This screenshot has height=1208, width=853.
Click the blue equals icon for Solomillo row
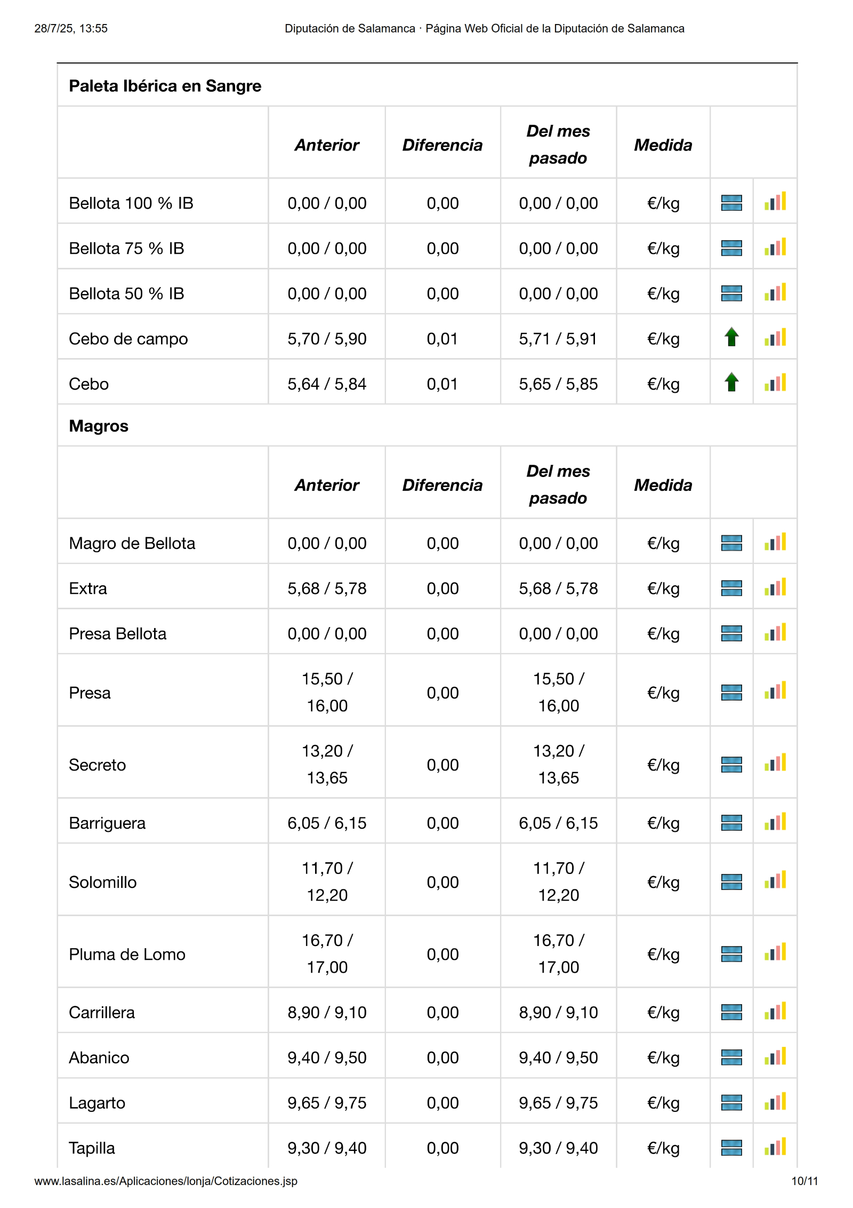click(x=731, y=882)
